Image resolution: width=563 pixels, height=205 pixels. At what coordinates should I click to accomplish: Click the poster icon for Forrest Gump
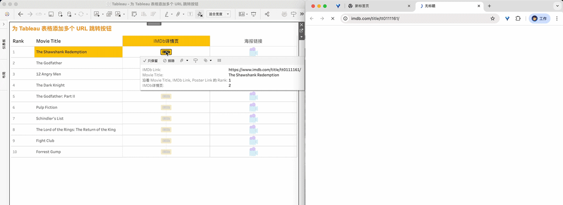pos(253,152)
